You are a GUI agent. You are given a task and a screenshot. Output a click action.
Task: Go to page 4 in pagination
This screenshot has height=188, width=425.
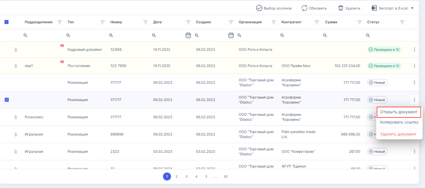(196, 177)
